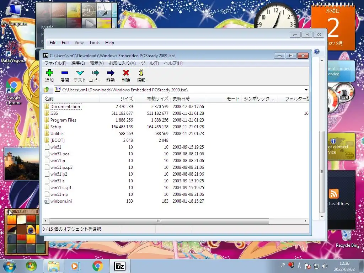Select the Documentation folder icon
Viewport: 364px width, 273px height.
(x=47, y=106)
